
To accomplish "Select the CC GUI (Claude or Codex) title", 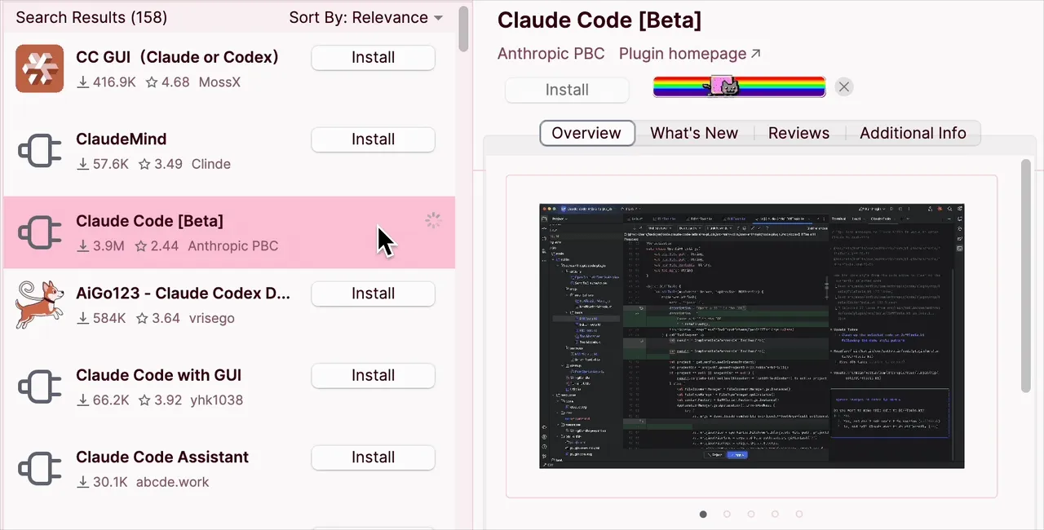I will pos(177,57).
